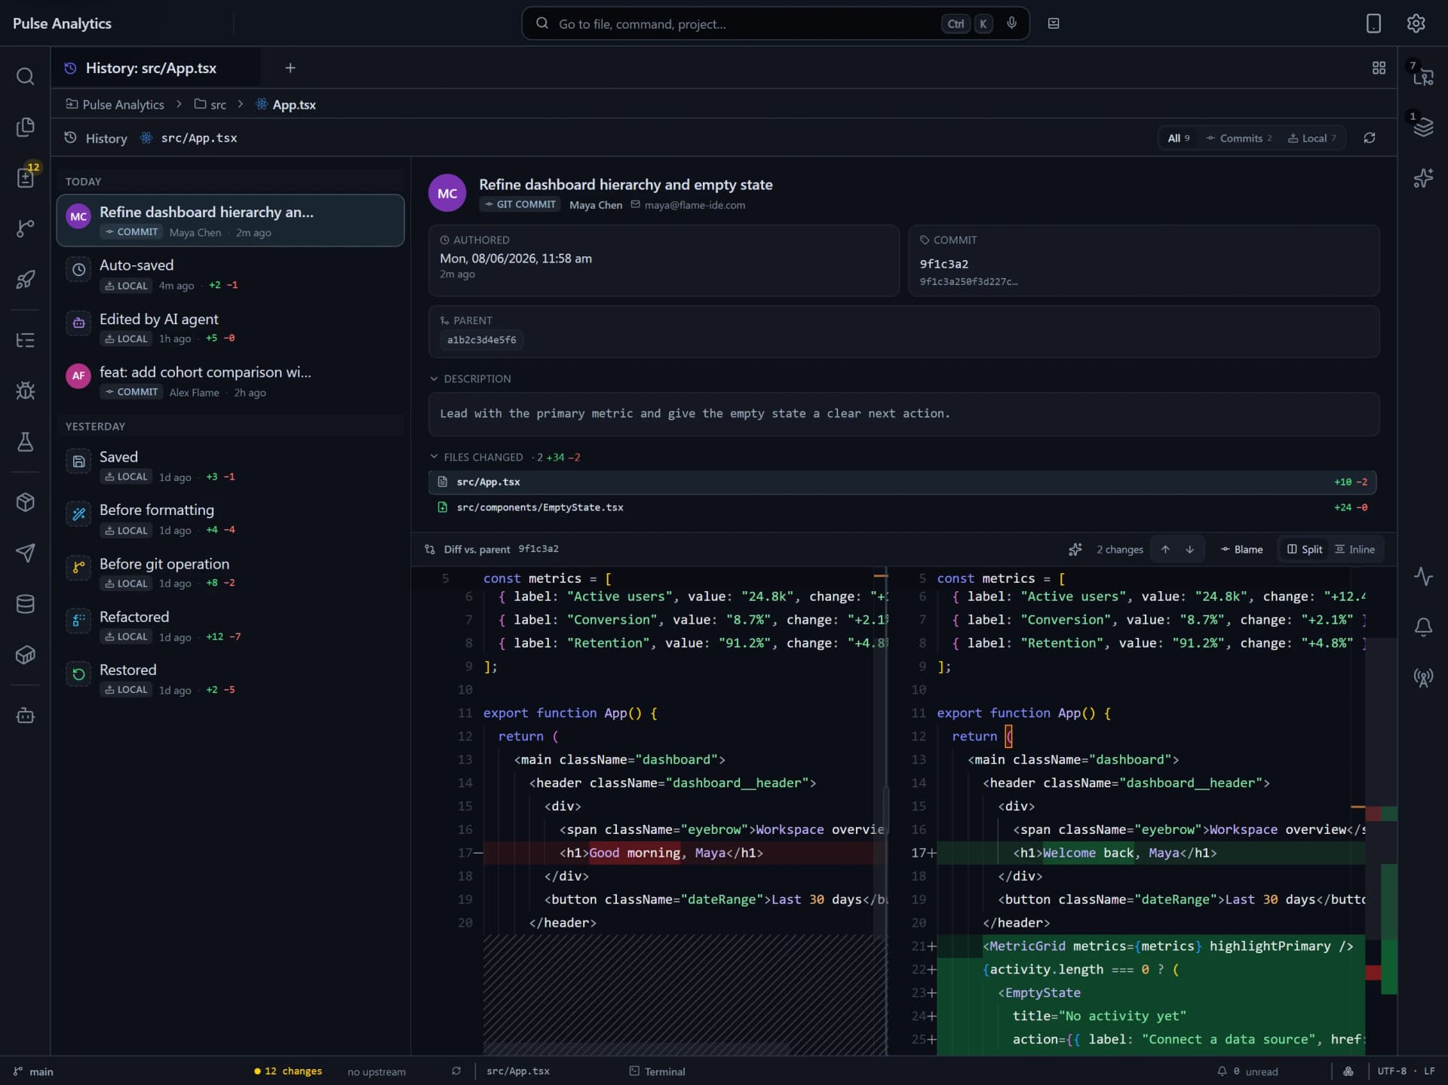The height and width of the screenshot is (1085, 1448).
Task: Select the Before git operation entry
Action: (x=230, y=573)
